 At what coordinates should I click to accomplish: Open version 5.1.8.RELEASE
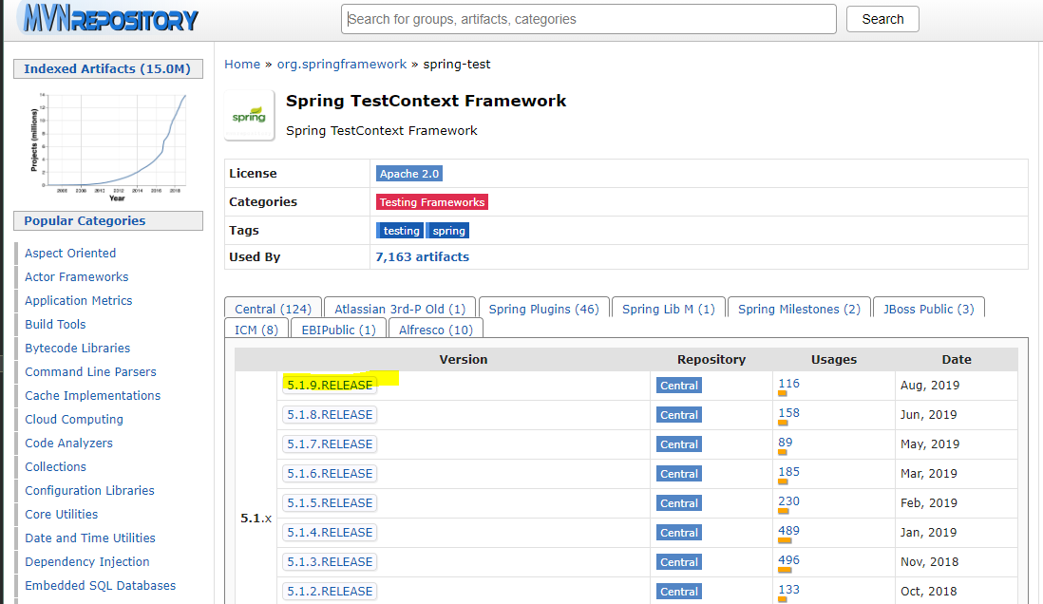[x=330, y=414]
